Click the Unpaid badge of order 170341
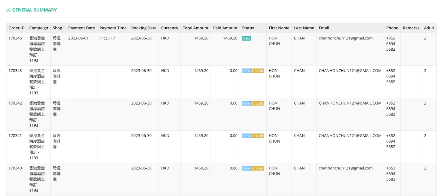The image size is (438, 196). 258,136
